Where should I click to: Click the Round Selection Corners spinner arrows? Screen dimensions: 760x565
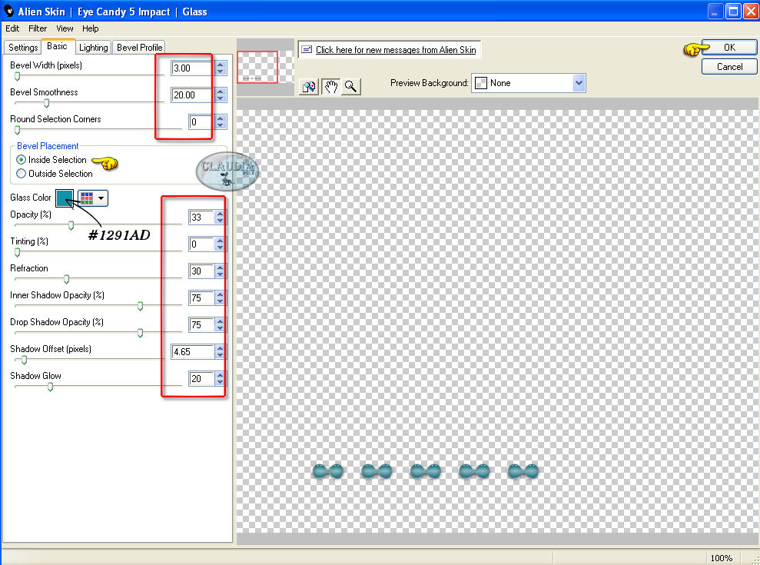(x=221, y=122)
